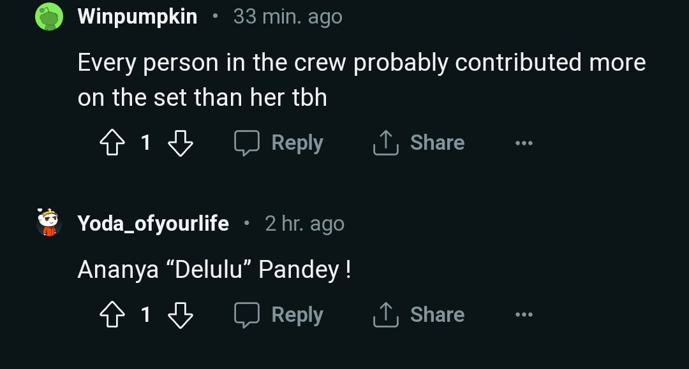The height and width of the screenshot is (369, 689).
Task: Visit the Yoda_ofyourlife username profile
Action: click(153, 224)
